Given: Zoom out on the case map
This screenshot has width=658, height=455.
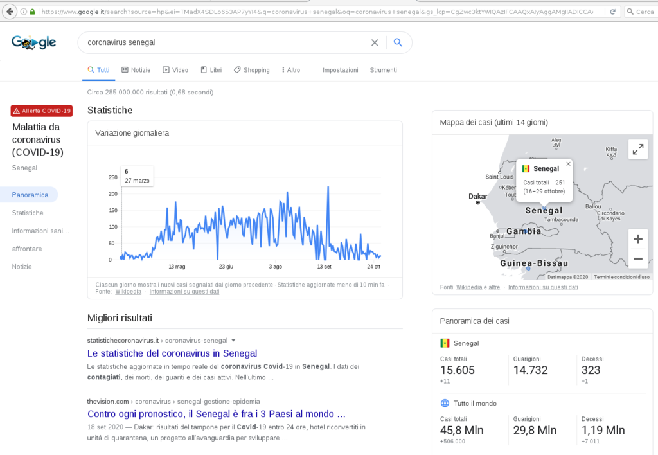Looking at the screenshot, I should (x=638, y=258).
